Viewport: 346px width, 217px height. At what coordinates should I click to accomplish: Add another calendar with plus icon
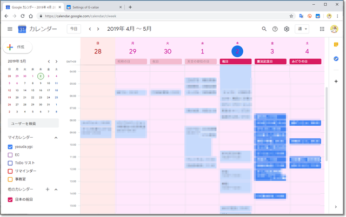click(x=48, y=189)
